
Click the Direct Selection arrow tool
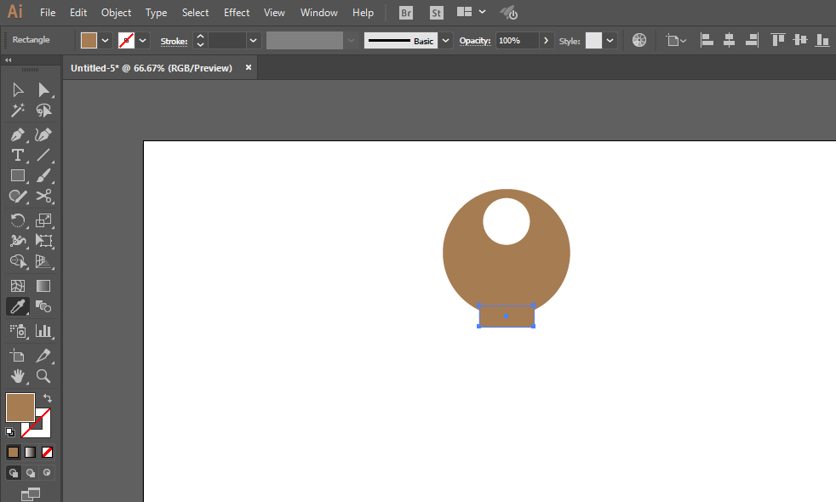[x=43, y=90]
